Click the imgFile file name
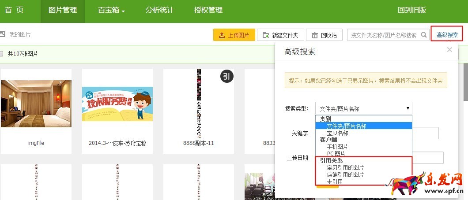 (x=36, y=143)
